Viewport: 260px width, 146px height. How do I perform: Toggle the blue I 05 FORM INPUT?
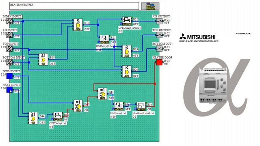pos(10,76)
